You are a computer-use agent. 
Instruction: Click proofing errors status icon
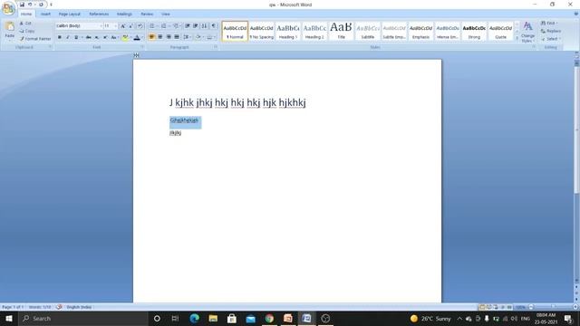click(59, 307)
